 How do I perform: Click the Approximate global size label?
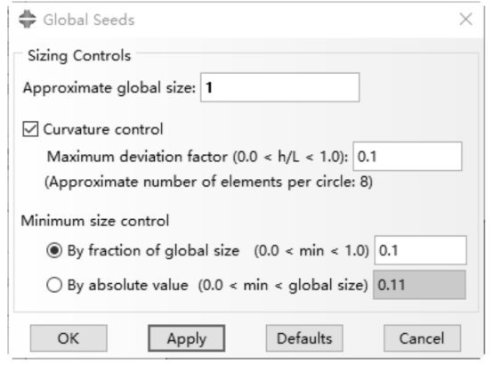pos(109,88)
